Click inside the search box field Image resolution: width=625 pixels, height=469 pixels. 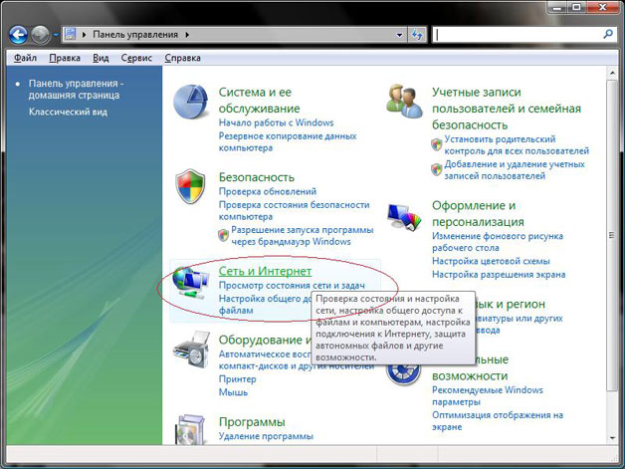pos(522,35)
